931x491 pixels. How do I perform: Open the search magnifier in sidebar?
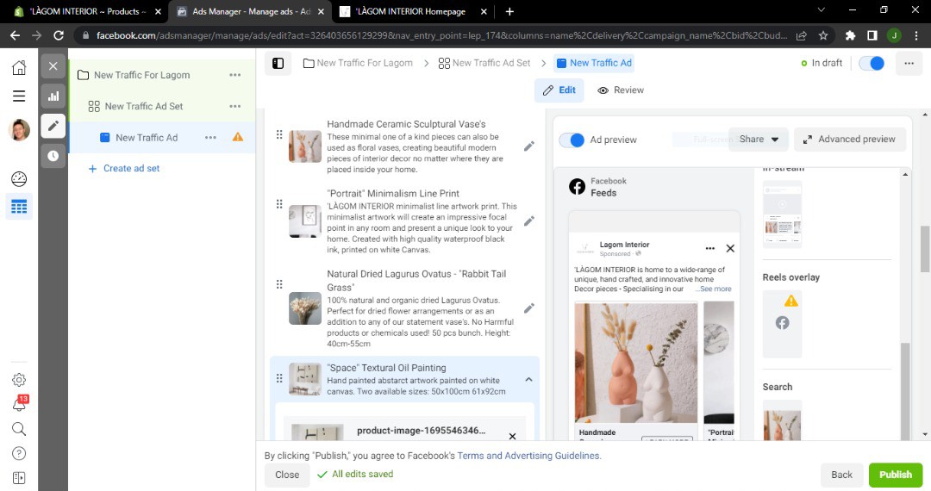19,429
